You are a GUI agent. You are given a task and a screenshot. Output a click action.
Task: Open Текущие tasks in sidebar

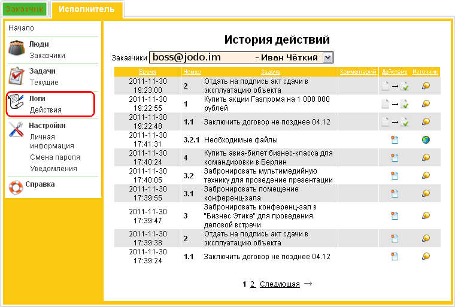[44, 83]
